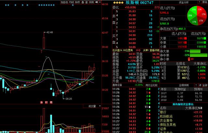Click the 委比 +55.83% value

pos(130,7)
